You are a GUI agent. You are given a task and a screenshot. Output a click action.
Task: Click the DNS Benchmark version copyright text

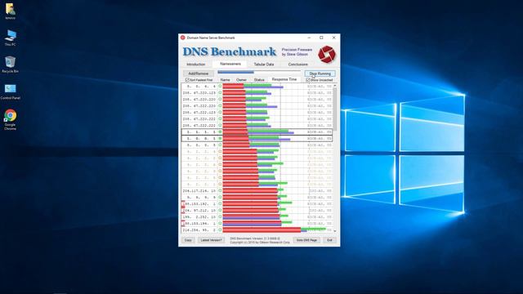tap(260, 240)
